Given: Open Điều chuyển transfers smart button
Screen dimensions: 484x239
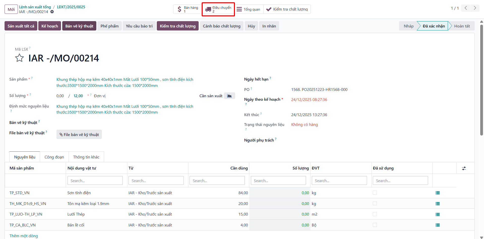Looking at the screenshot, I should [218, 9].
